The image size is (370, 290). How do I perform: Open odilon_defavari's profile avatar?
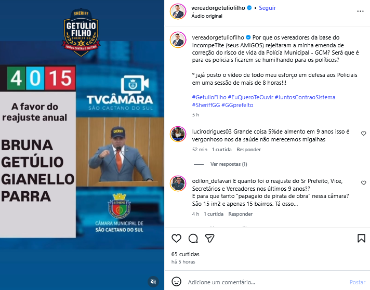[178, 183]
